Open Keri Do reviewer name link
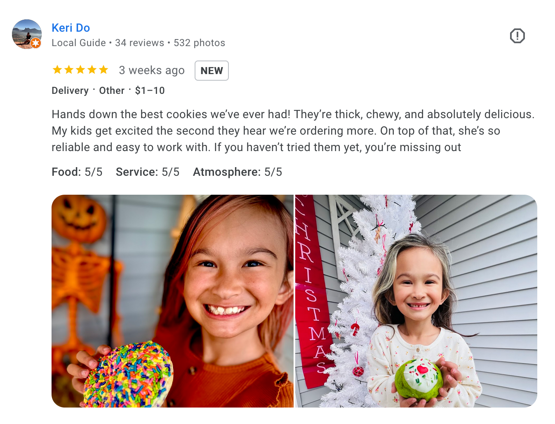Screen dimensions: 555x424 (x=71, y=28)
